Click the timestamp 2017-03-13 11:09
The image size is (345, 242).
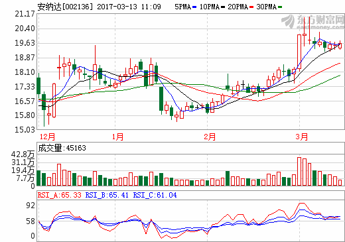(129, 7)
